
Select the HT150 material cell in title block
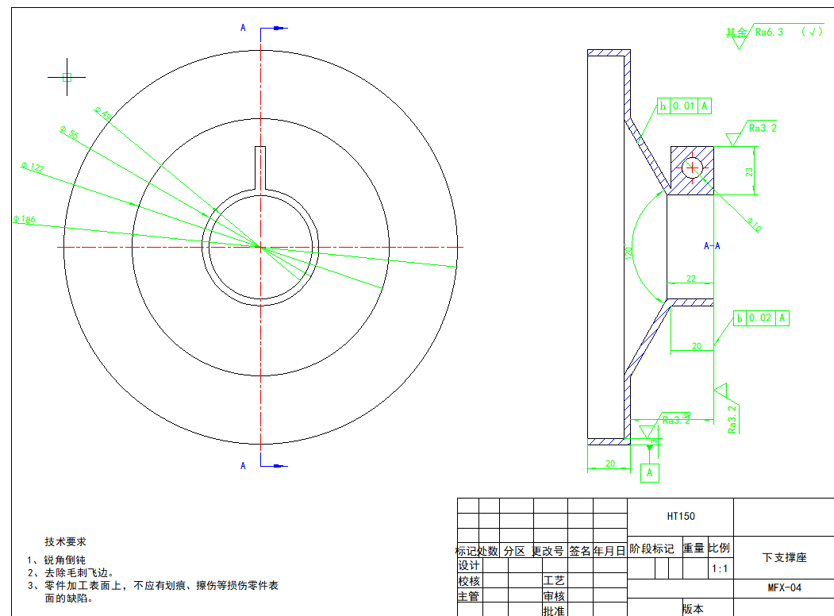click(x=680, y=517)
